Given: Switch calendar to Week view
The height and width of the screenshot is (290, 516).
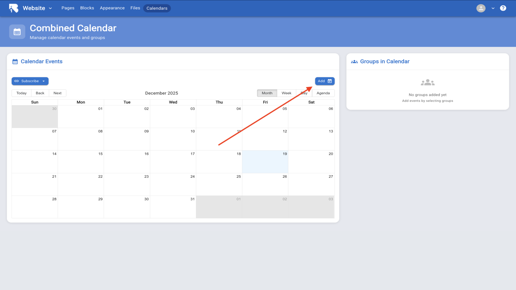Looking at the screenshot, I should (x=286, y=93).
